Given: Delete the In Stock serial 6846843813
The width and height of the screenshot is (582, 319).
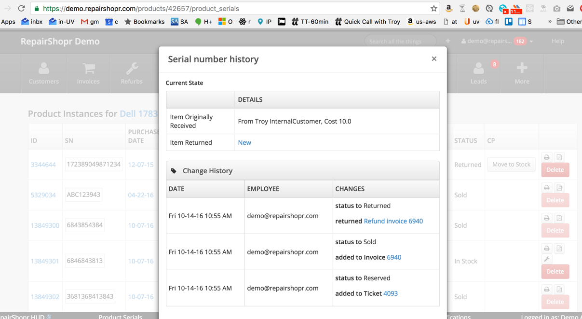Looking at the screenshot, I should pyautogui.click(x=555, y=272).
